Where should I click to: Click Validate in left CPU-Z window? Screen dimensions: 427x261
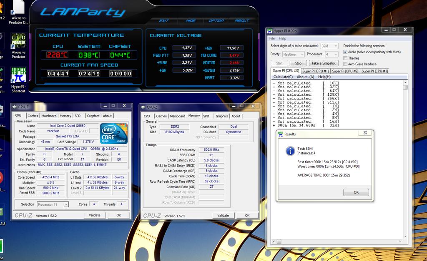pos(95,215)
